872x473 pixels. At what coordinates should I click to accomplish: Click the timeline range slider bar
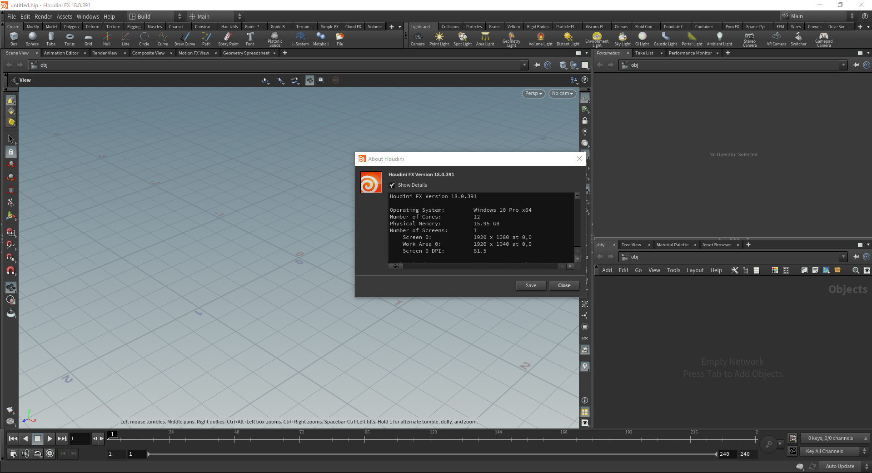tap(432, 454)
